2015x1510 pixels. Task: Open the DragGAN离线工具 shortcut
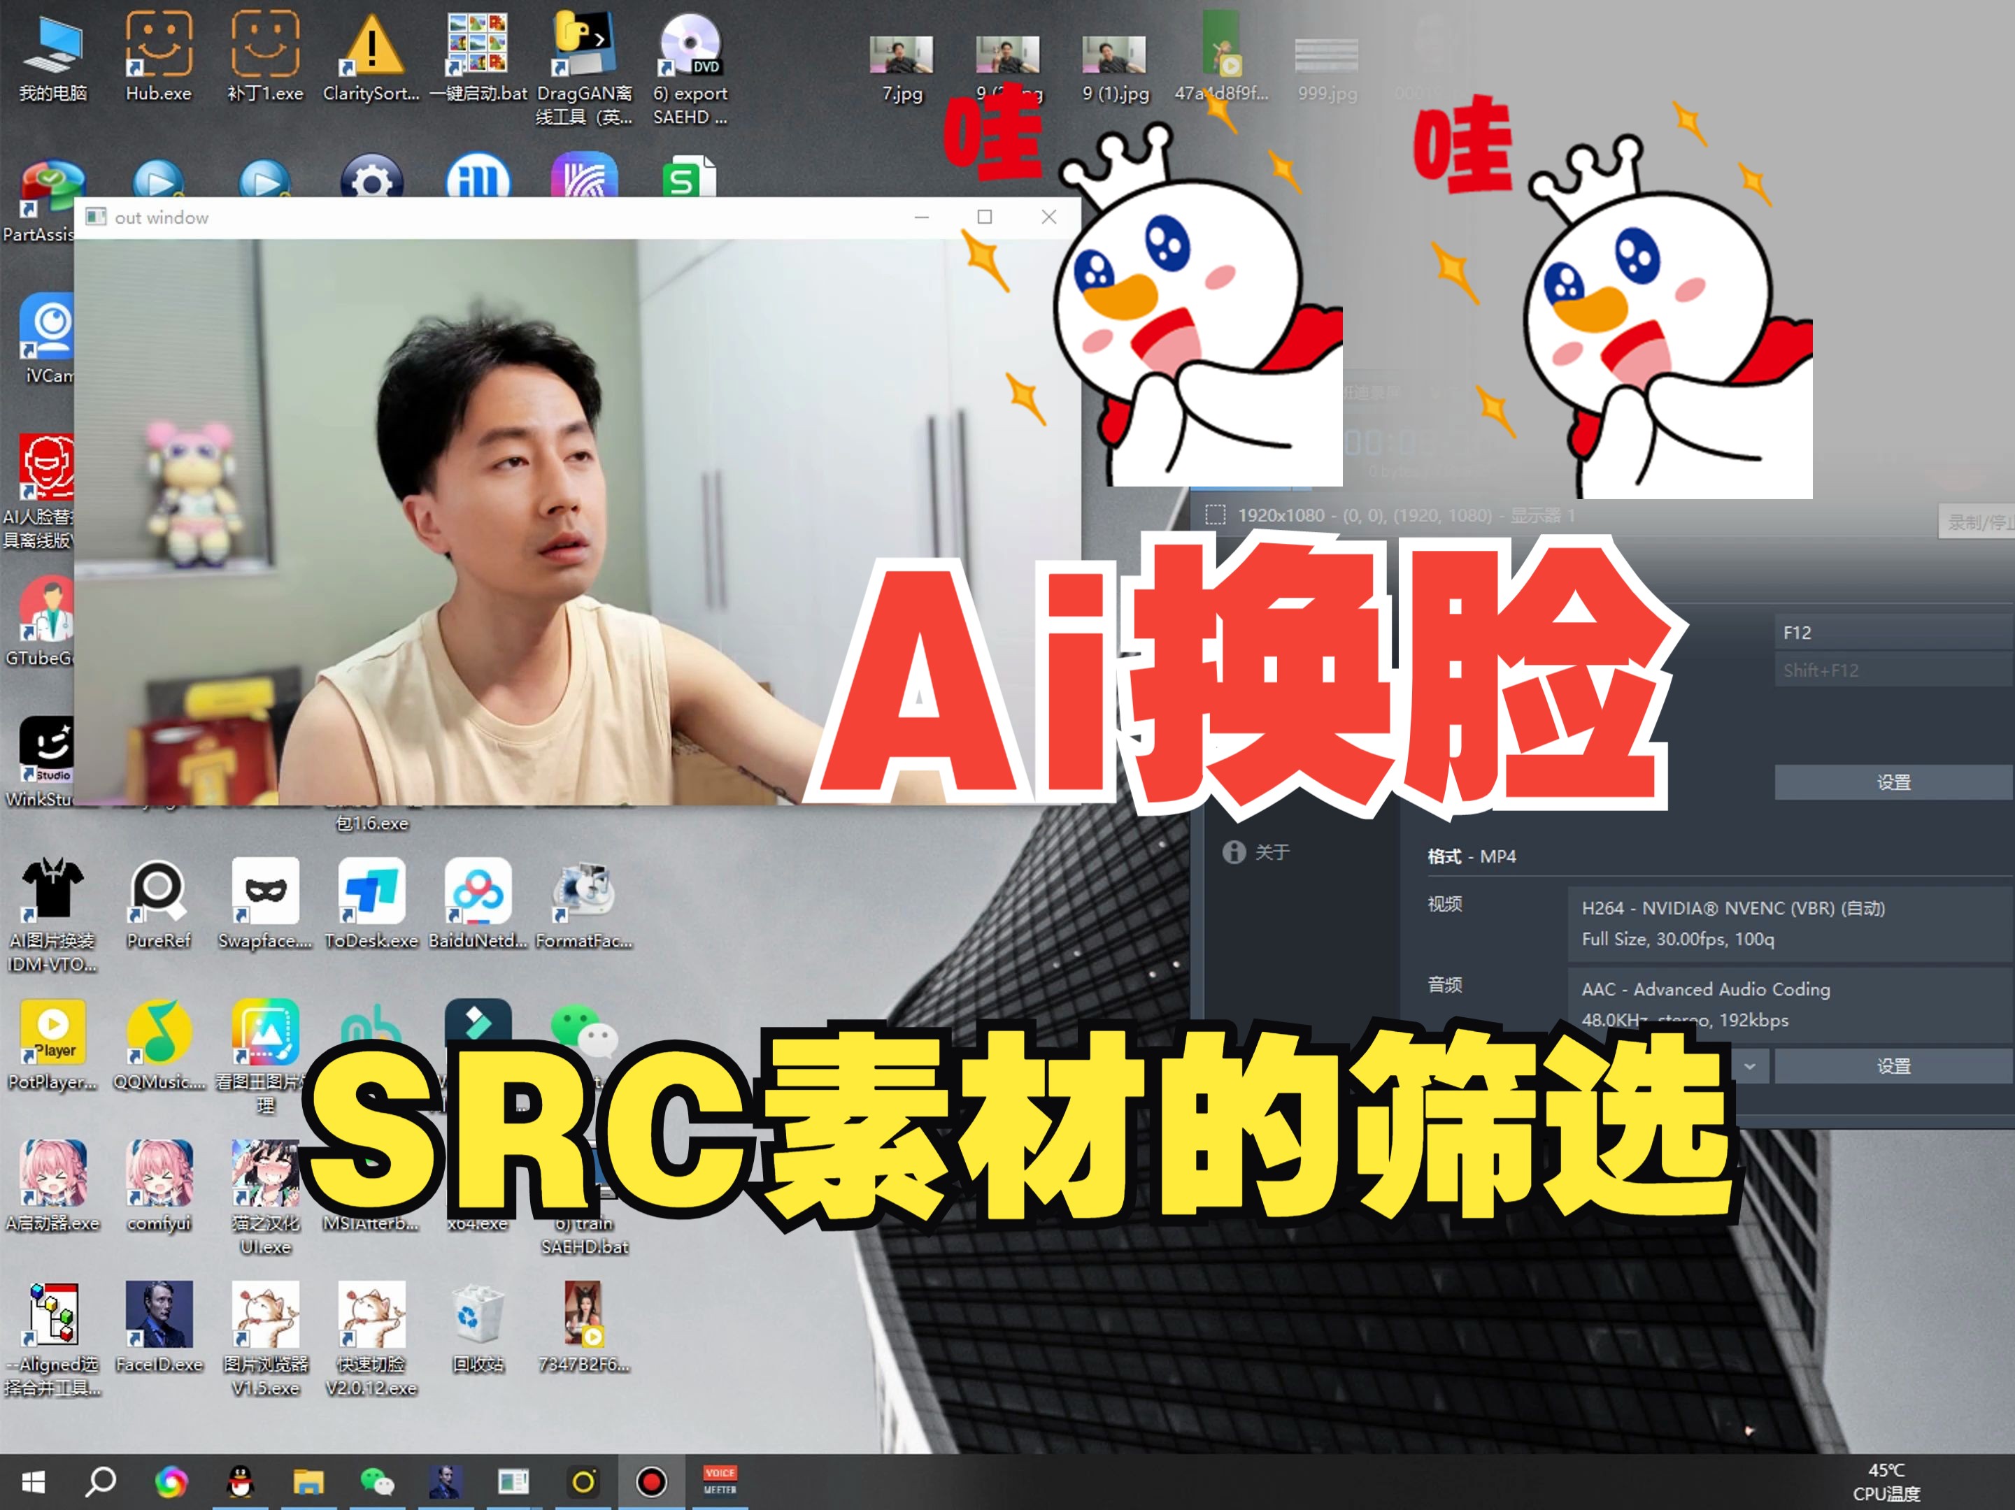(x=584, y=69)
